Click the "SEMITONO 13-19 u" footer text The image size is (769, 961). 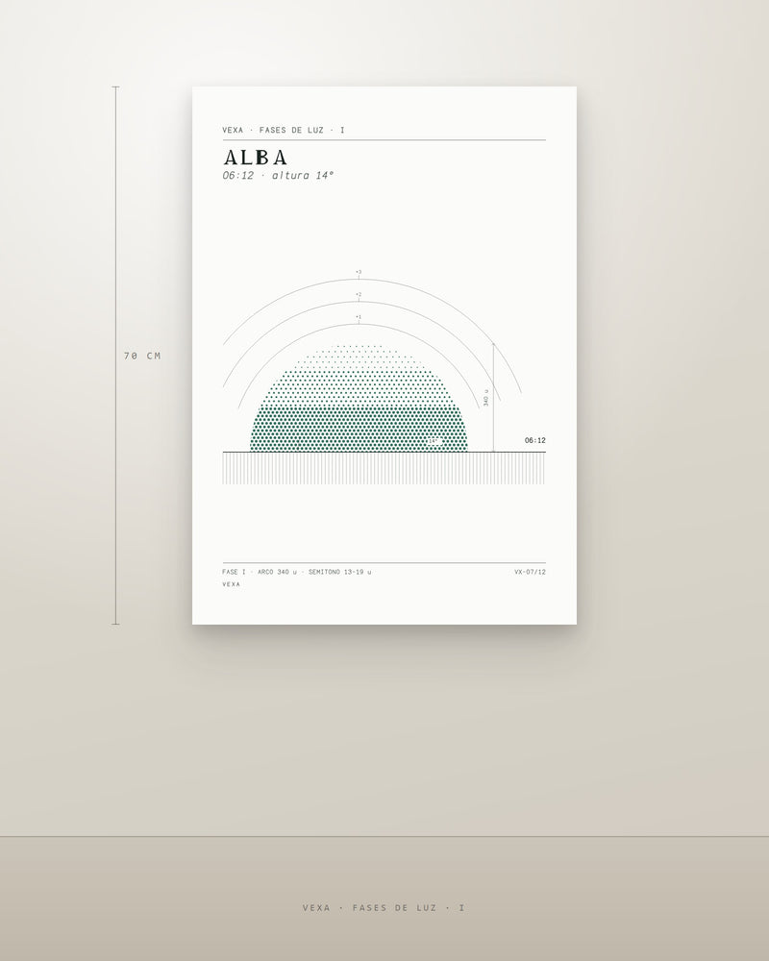click(339, 572)
